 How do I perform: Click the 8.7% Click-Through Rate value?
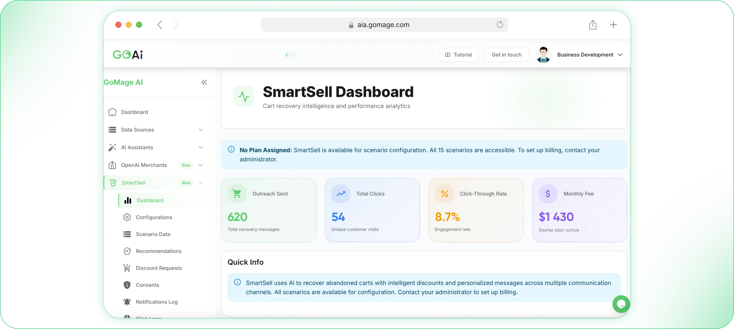coord(447,217)
